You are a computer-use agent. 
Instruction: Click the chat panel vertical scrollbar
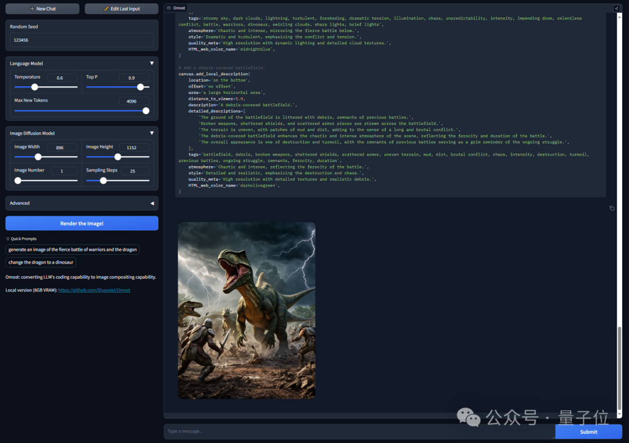[x=619, y=367]
